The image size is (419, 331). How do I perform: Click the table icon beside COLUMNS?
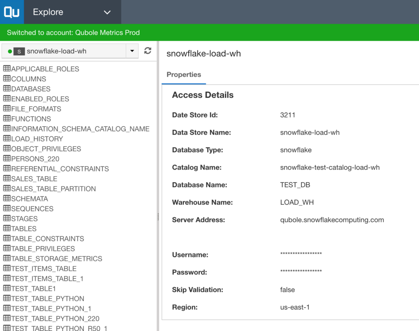[7, 78]
